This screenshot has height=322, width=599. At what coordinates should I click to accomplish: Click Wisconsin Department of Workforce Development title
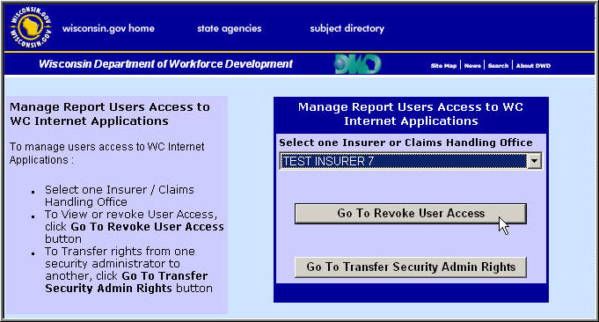pos(165,64)
